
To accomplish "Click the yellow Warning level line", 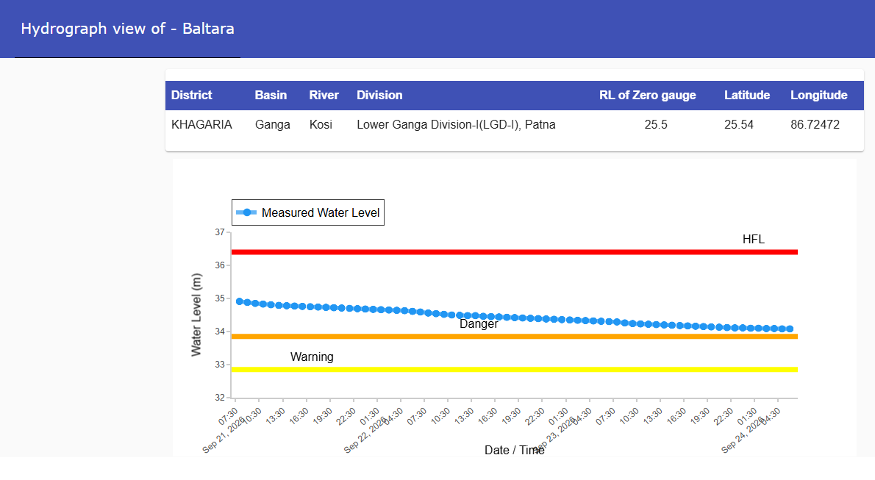I will point(514,370).
